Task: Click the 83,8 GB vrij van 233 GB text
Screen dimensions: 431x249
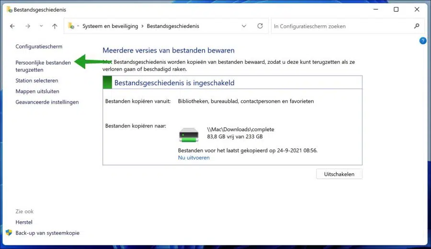Action: (x=235, y=136)
